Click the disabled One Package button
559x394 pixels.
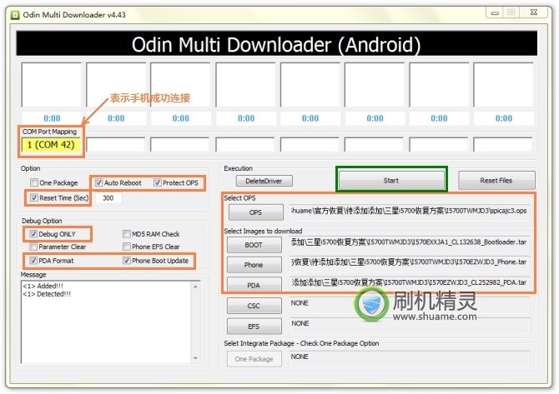point(254,359)
